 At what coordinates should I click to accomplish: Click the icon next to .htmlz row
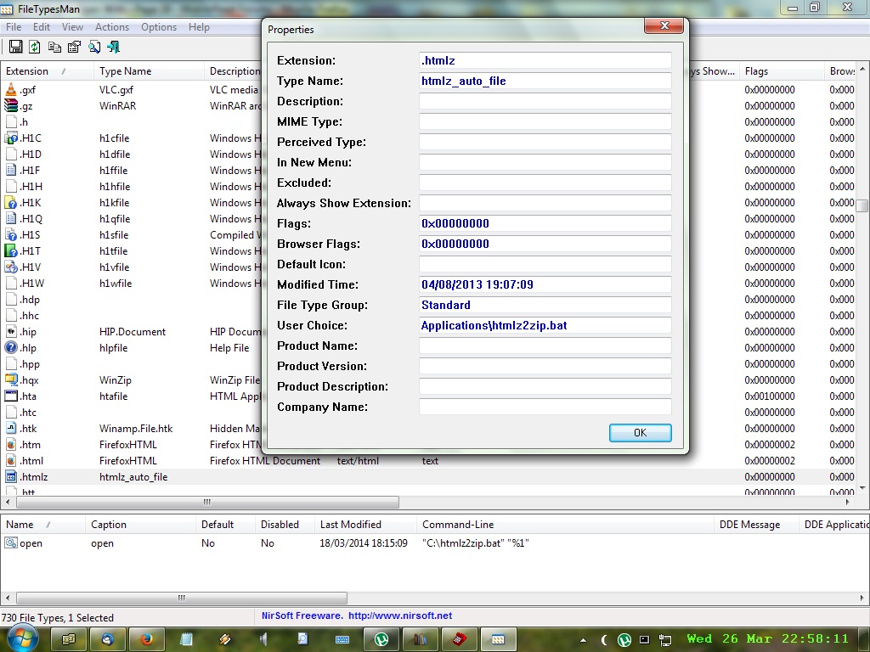pyautogui.click(x=10, y=476)
